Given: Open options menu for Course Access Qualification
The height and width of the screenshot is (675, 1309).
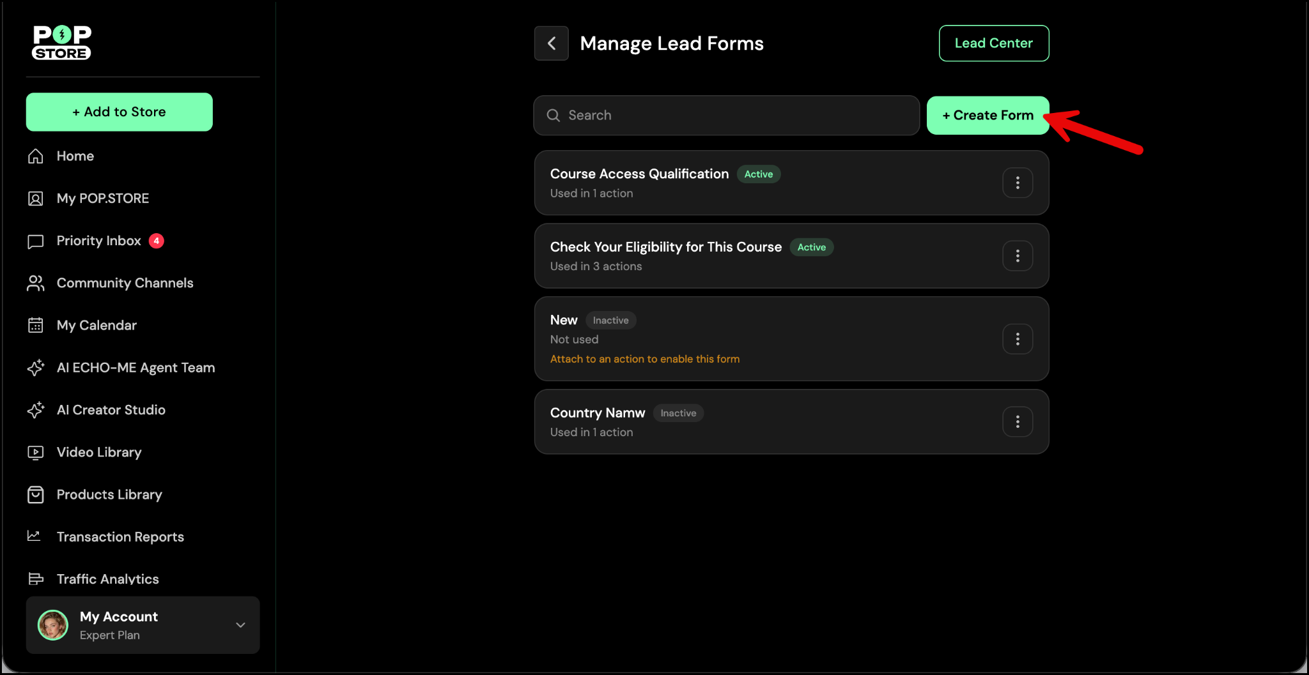Looking at the screenshot, I should tap(1017, 183).
